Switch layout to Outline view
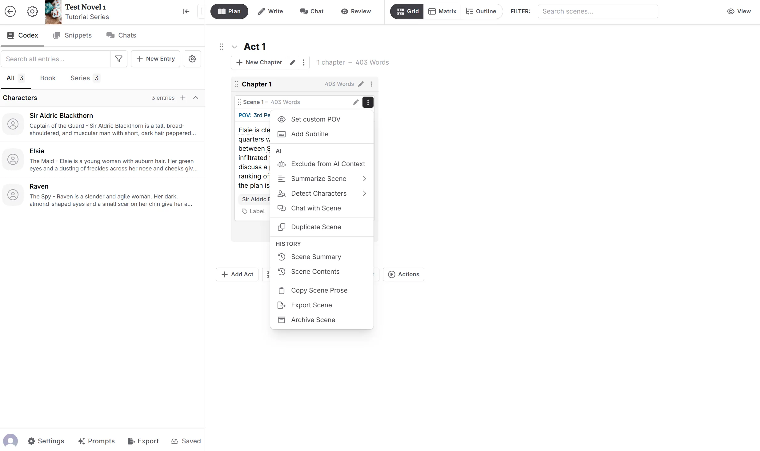 (481, 11)
